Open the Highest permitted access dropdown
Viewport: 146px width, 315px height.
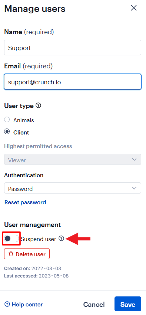[x=73, y=159]
